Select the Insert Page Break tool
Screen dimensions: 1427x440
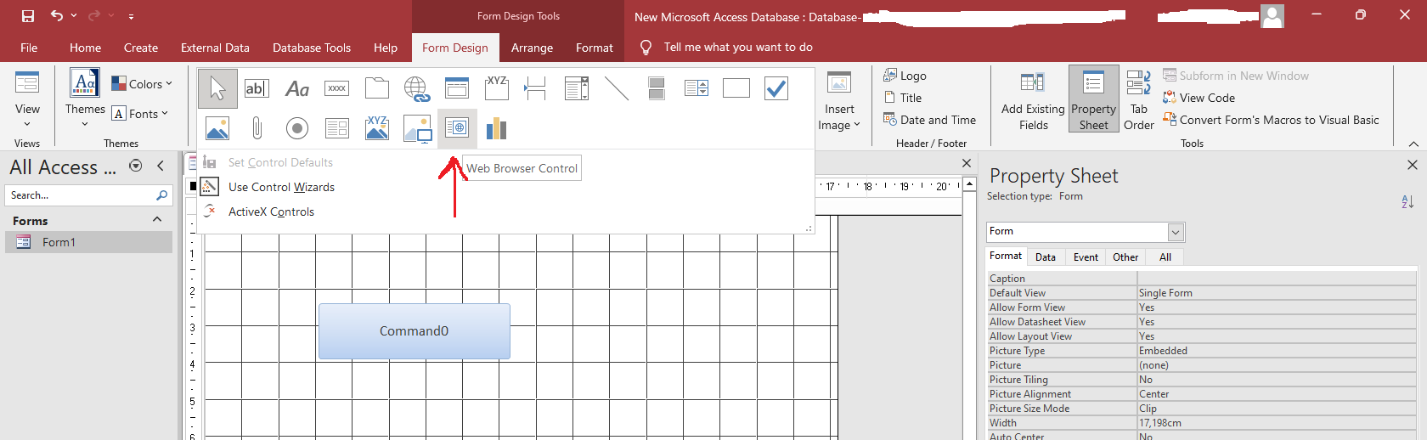point(536,88)
